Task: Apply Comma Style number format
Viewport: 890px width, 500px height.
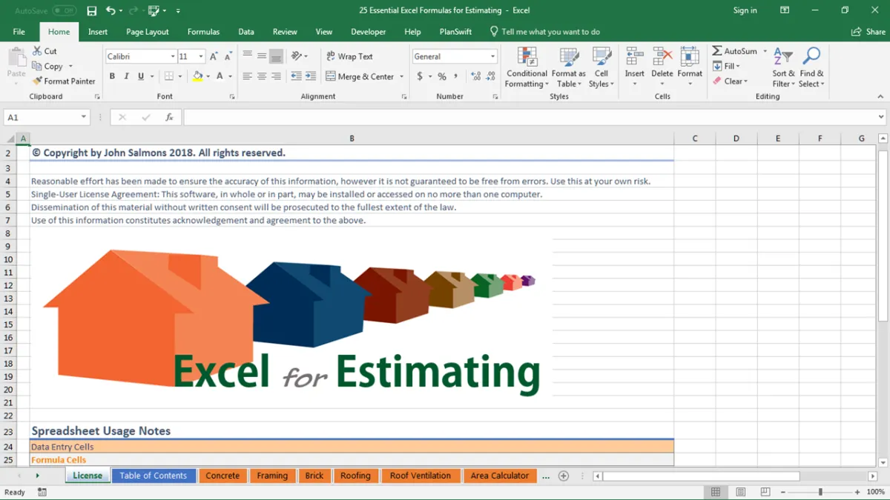Action: [x=456, y=76]
